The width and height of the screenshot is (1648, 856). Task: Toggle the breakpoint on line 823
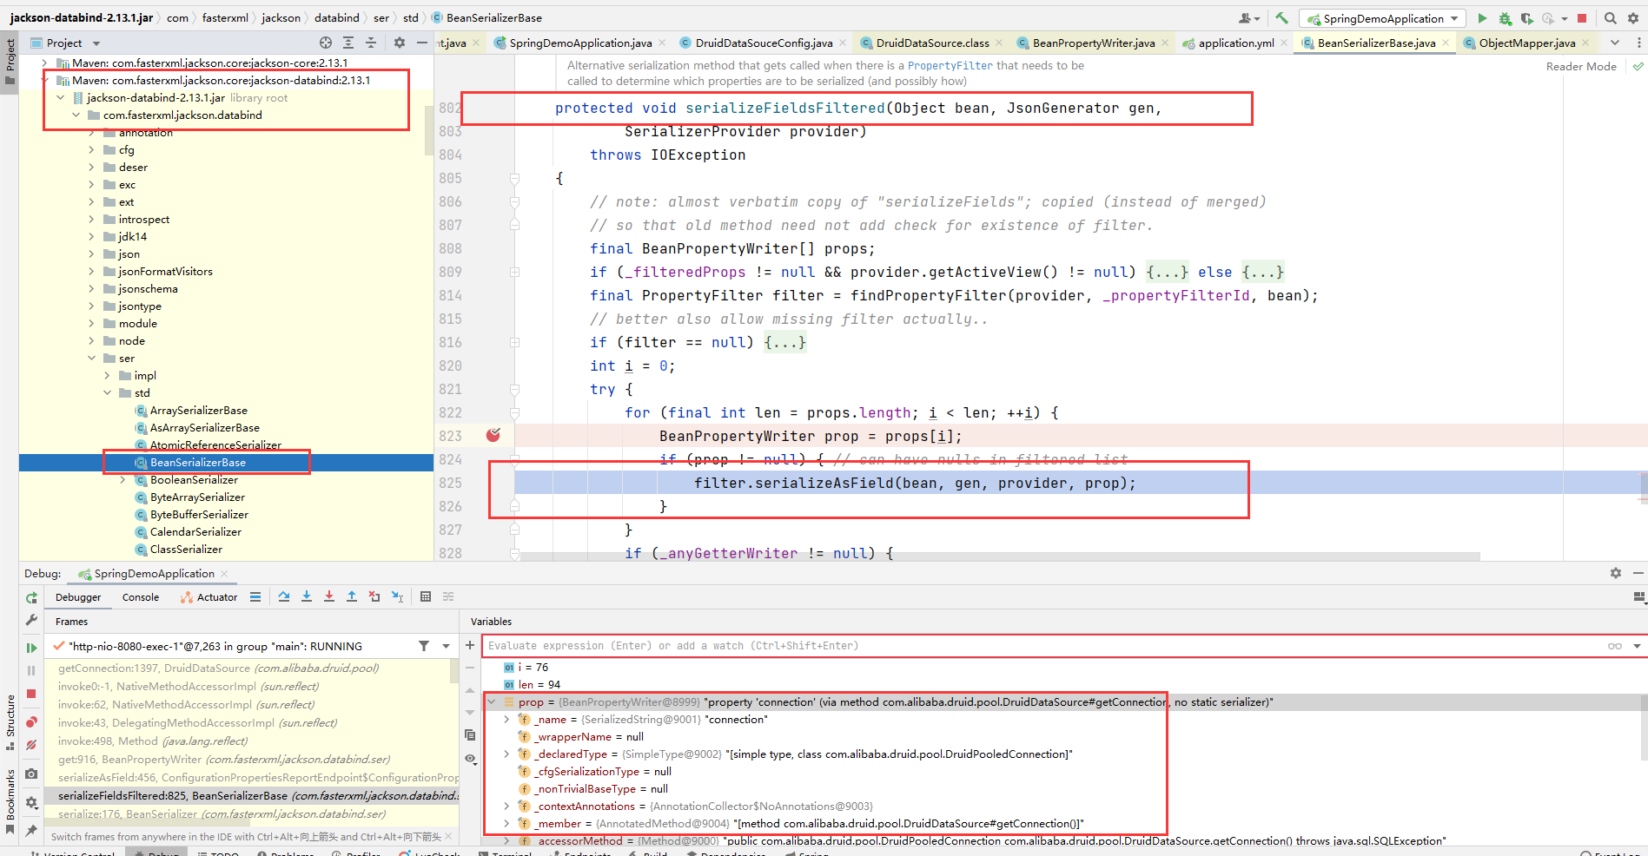[x=493, y=435]
